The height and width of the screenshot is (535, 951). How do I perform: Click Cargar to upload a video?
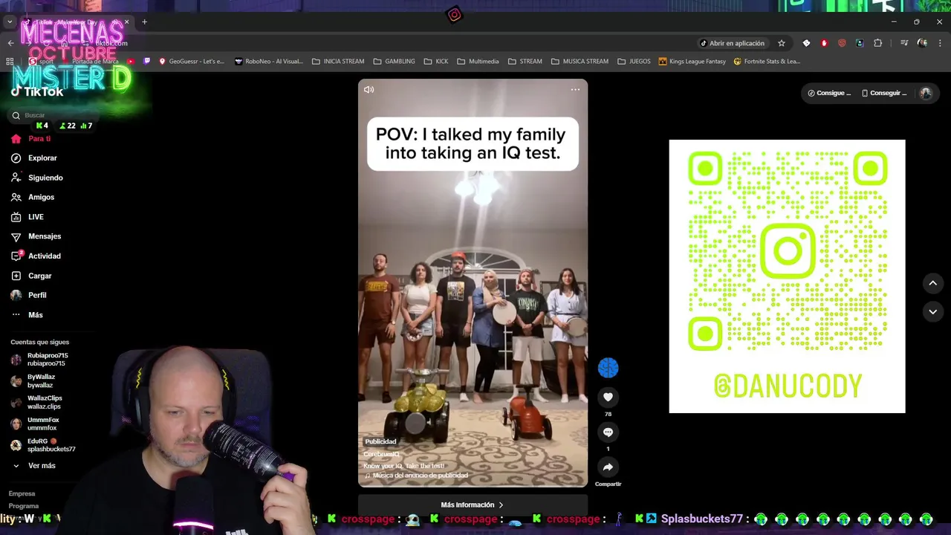point(31,276)
